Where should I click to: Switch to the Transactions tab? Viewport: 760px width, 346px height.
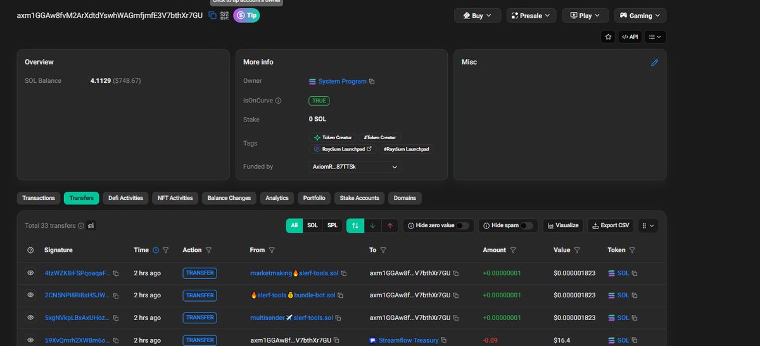(x=39, y=198)
